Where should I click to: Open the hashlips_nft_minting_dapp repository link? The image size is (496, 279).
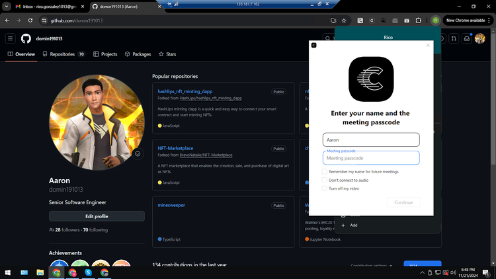pos(185,91)
